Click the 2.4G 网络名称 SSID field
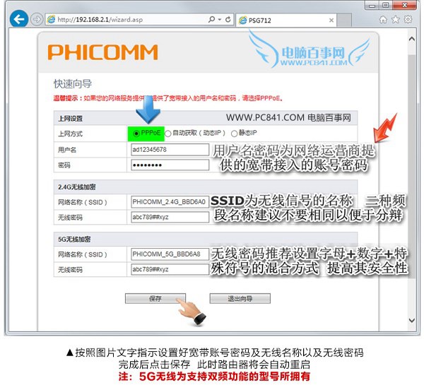The width and height of the screenshot is (424, 390). click(x=170, y=202)
